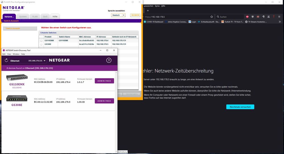The width and height of the screenshot is (284, 154).
Task: Open the Hilfe menu in Firefox
Action: click(x=163, y=6)
